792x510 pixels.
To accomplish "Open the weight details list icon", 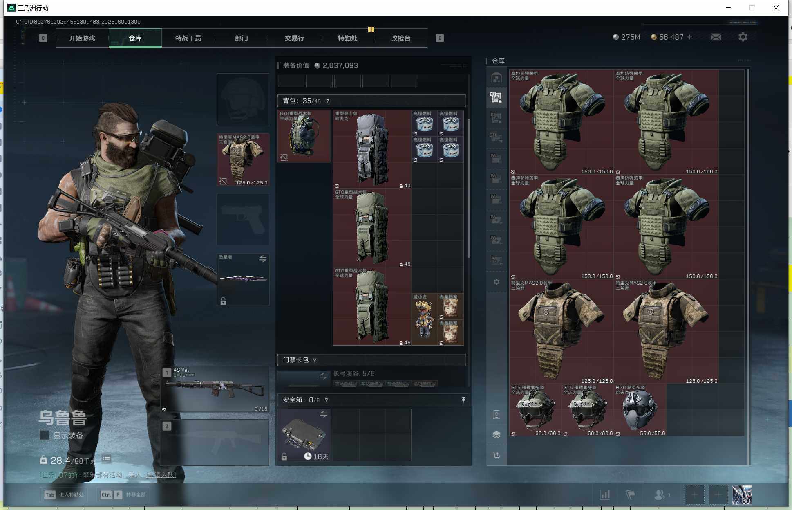I will tap(107, 459).
